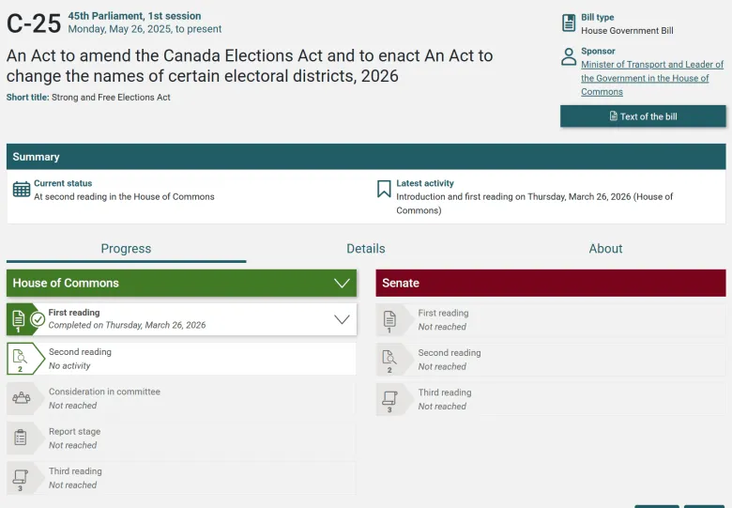Viewport: 732px width, 508px height.
Task: Click the First reading completed checkmark icon
Action: (38, 319)
